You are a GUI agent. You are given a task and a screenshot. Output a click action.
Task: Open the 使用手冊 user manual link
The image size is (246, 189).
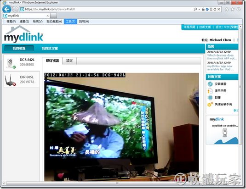(220, 91)
